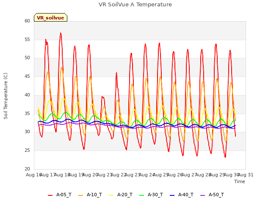Click the 35 y-axis tick label

27,113
